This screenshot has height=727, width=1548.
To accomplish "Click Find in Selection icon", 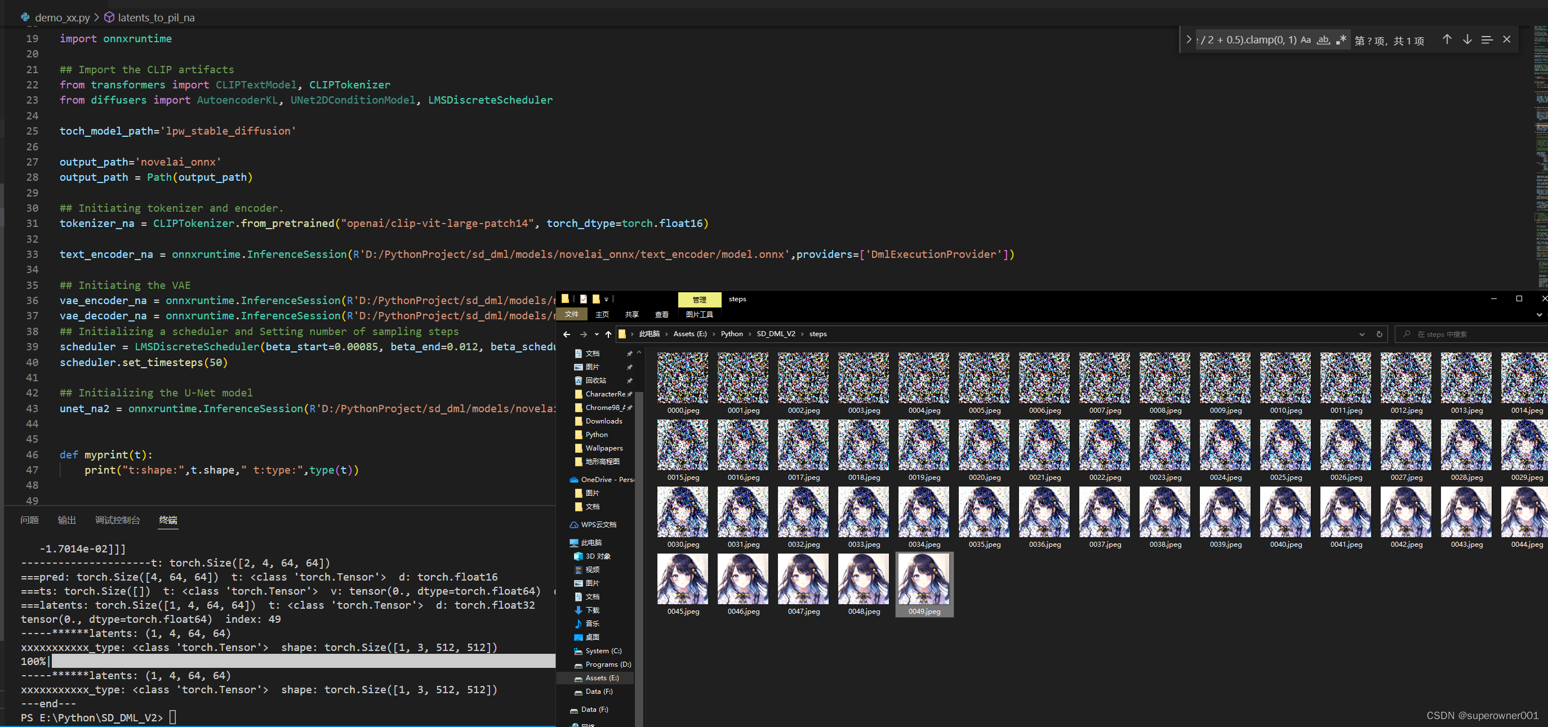I will [1487, 39].
